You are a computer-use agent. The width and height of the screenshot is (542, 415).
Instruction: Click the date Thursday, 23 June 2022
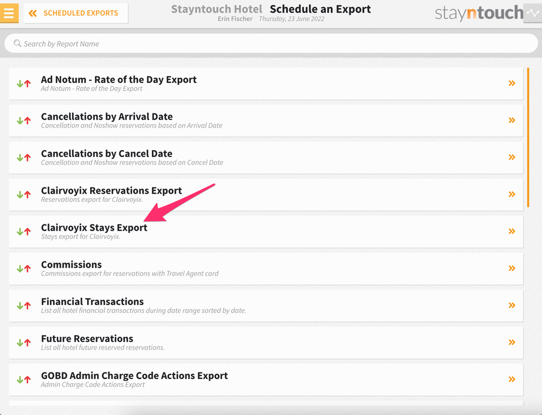point(292,19)
